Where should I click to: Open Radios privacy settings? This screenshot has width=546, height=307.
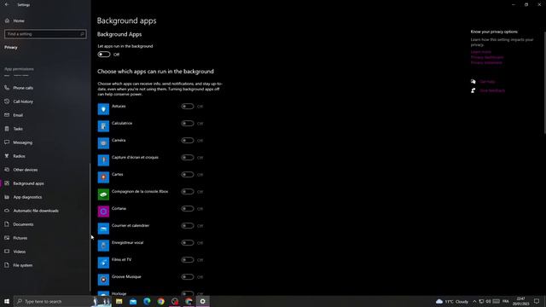tap(19, 156)
